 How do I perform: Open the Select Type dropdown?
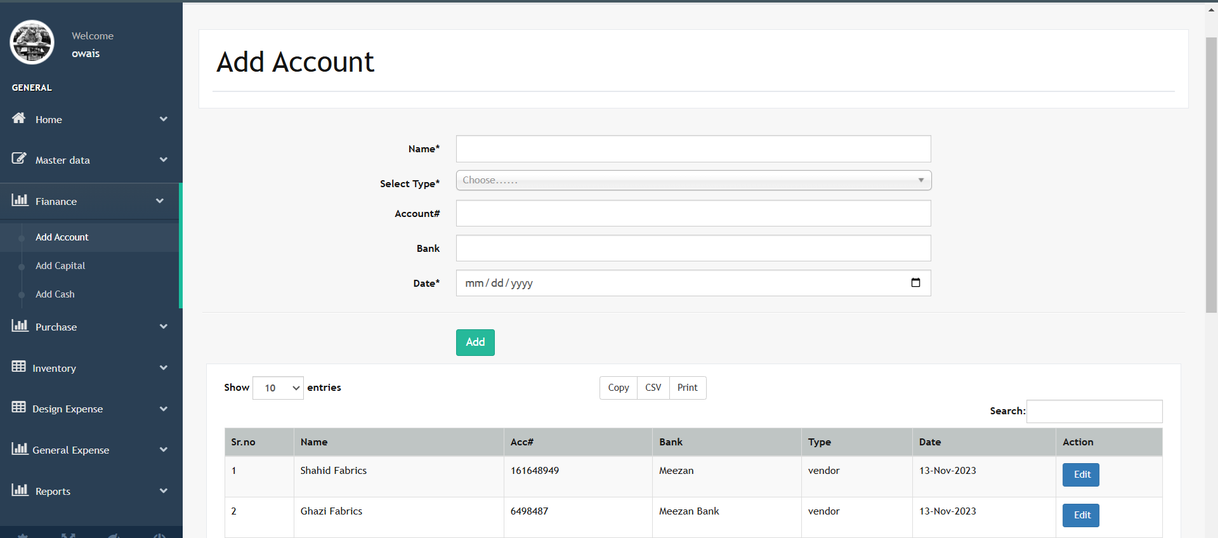(x=693, y=180)
